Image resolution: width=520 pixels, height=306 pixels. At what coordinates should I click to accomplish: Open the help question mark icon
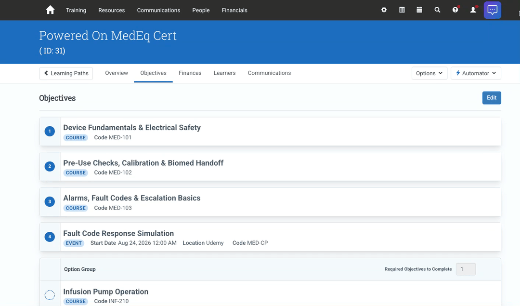point(455,10)
